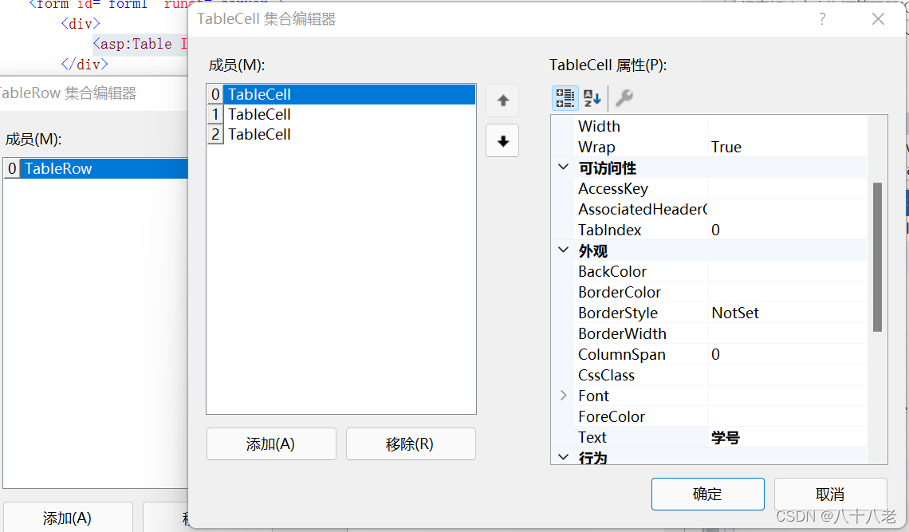
Task: Edit the Text property value 学号
Action: click(788, 437)
